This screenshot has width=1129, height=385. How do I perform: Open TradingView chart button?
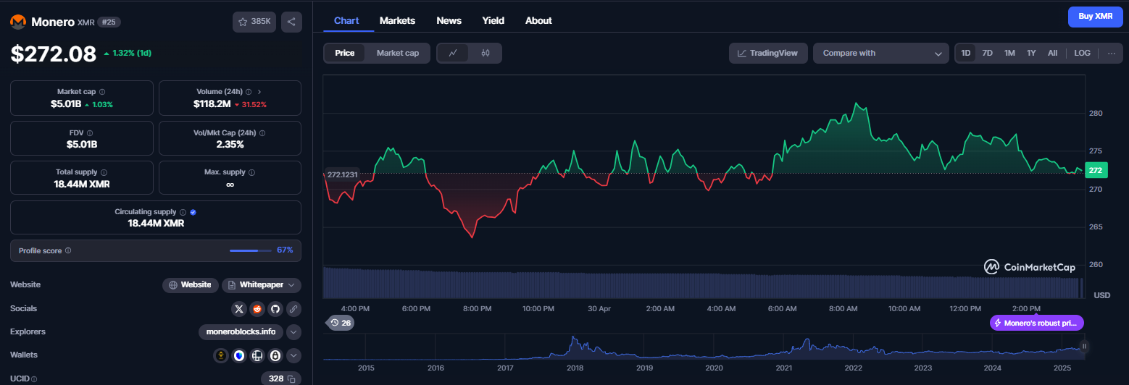click(768, 53)
